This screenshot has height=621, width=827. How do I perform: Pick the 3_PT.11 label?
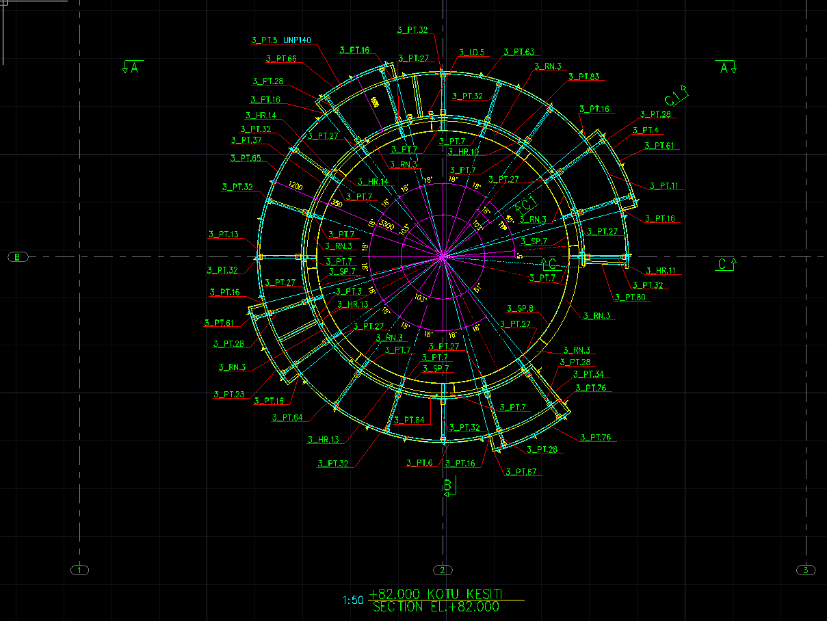coord(664,185)
